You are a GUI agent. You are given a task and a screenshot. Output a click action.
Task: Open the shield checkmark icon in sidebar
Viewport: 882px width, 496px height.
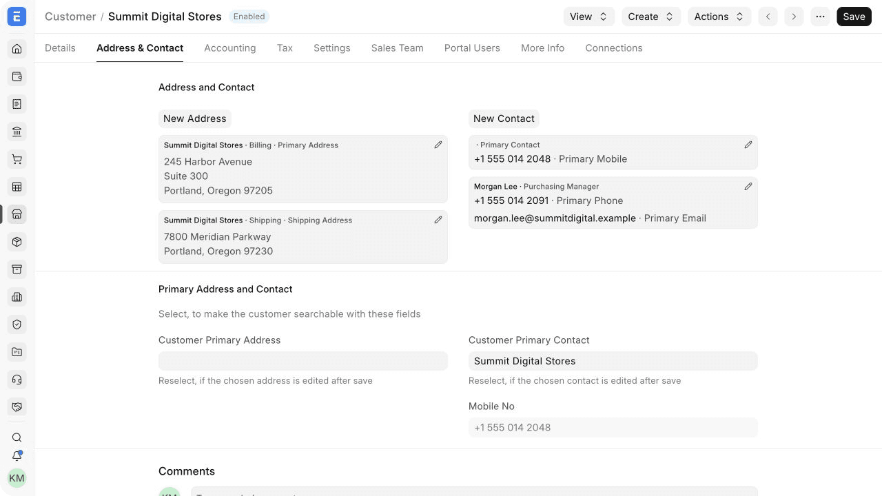[x=17, y=324]
